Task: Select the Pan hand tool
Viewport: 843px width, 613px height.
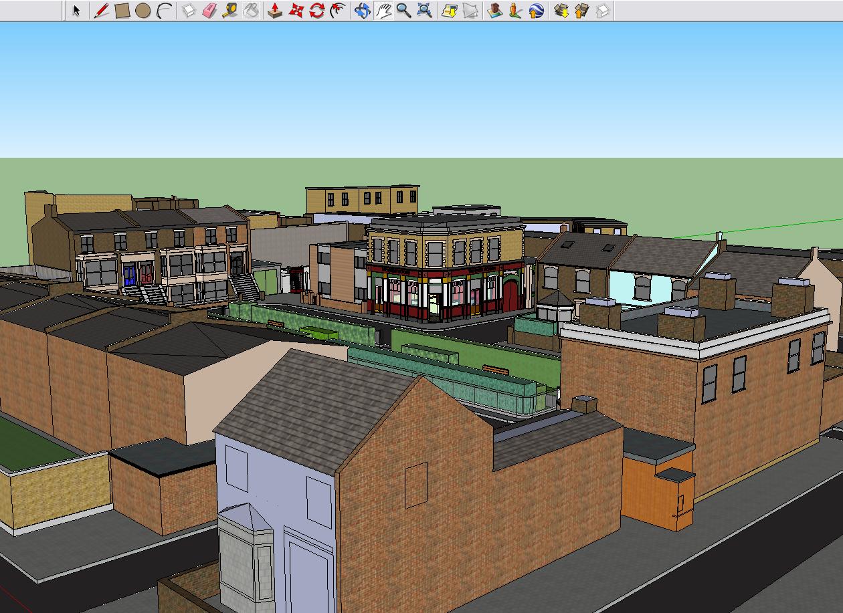Action: point(383,11)
